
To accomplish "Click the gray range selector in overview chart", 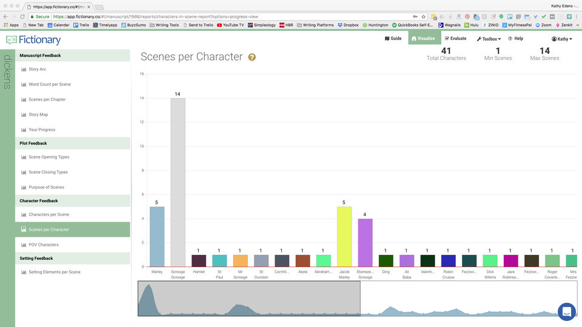I will click(249, 299).
